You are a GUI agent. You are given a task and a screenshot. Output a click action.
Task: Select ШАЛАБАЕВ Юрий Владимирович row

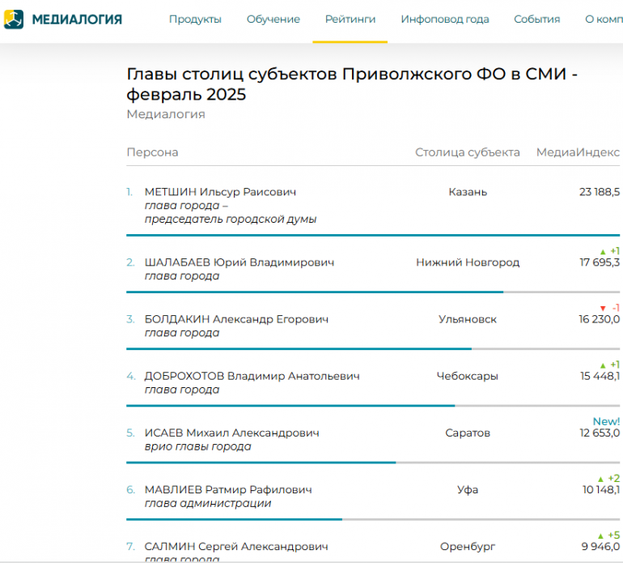click(x=239, y=262)
